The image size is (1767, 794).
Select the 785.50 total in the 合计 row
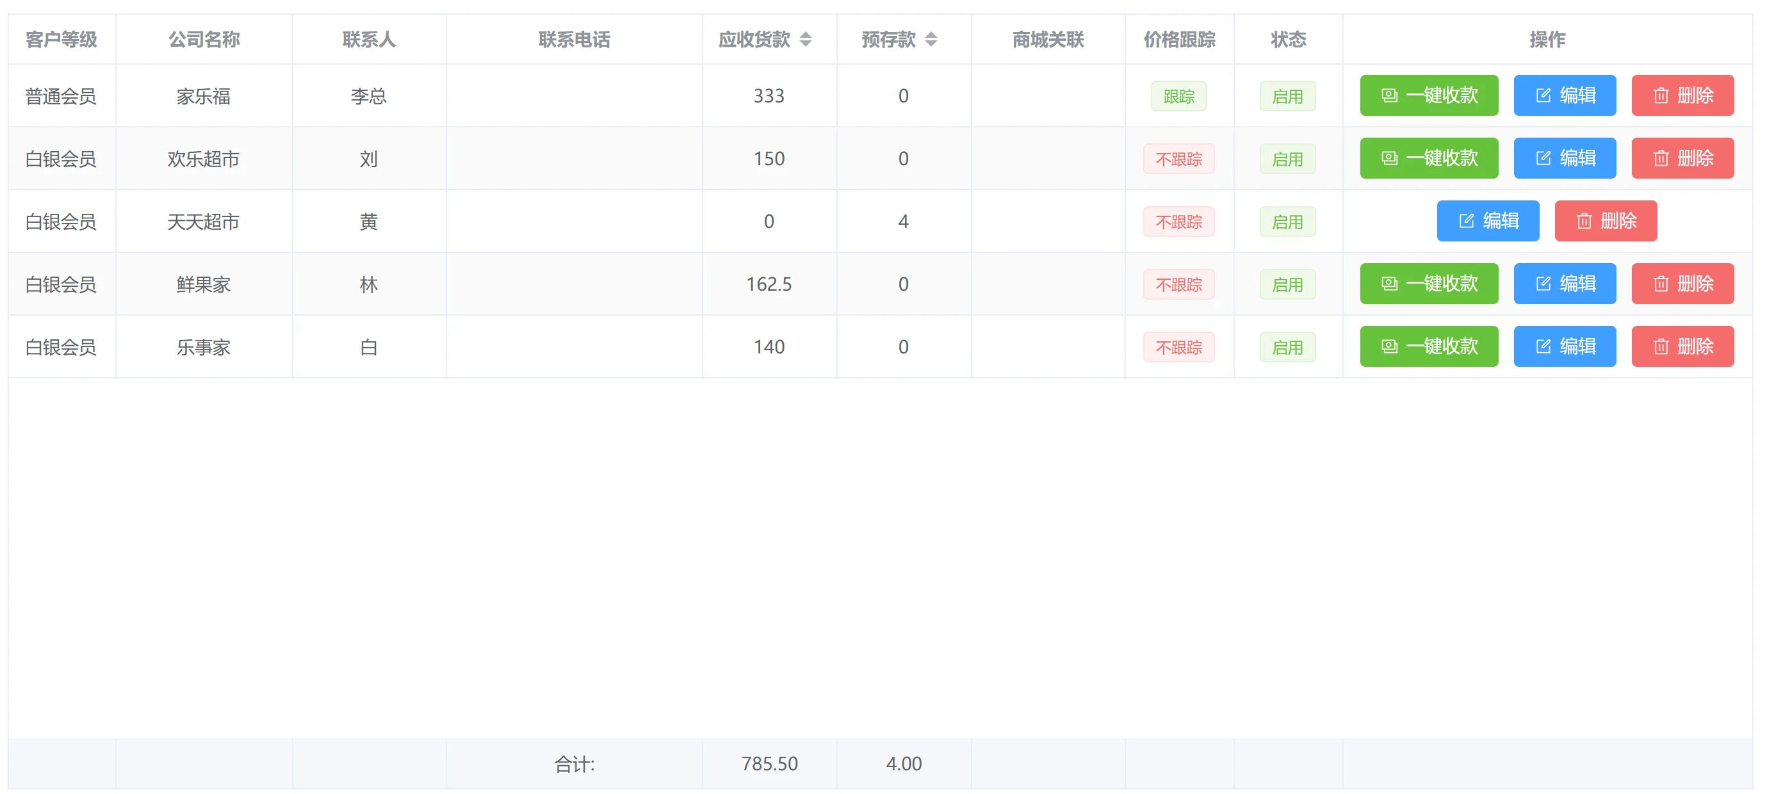click(770, 763)
